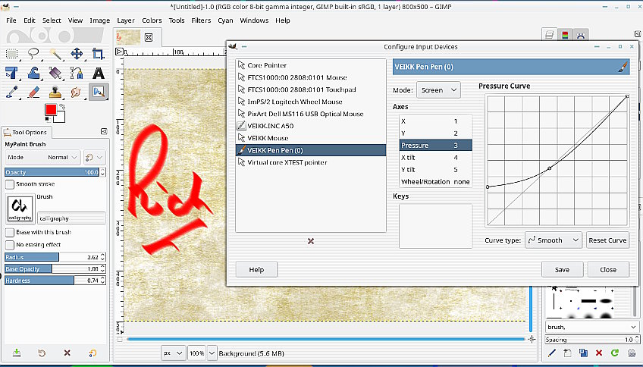
Task: Select the Move tool
Action: coord(77,54)
